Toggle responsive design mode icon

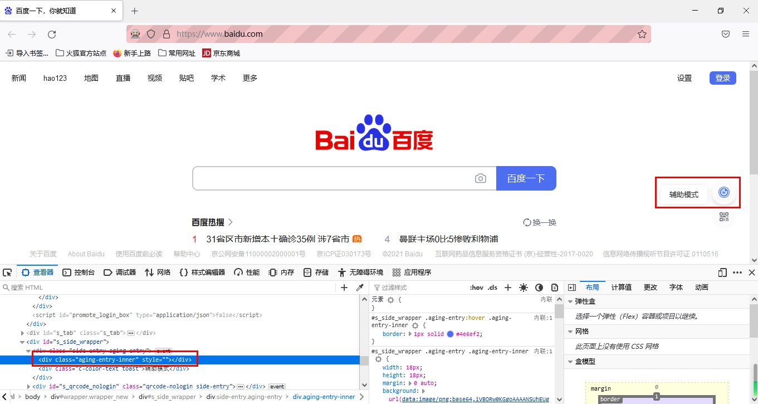(723, 272)
